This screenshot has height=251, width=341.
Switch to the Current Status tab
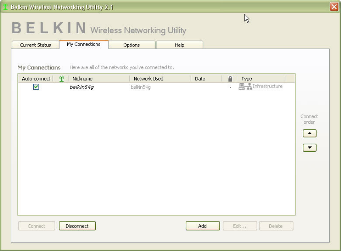(35, 45)
